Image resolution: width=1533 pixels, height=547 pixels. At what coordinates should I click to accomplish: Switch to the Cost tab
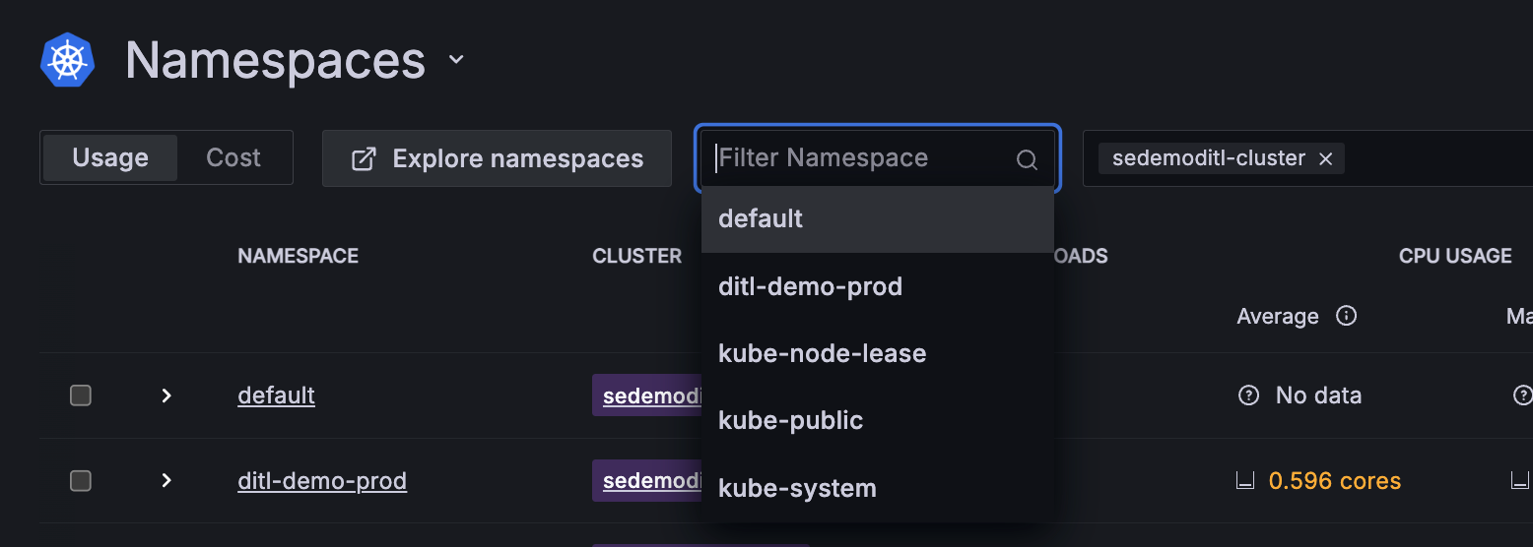point(233,157)
